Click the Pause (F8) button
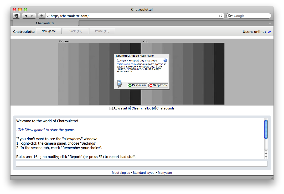Viewport: 284px width, 194px height. pyautogui.click(x=102, y=31)
